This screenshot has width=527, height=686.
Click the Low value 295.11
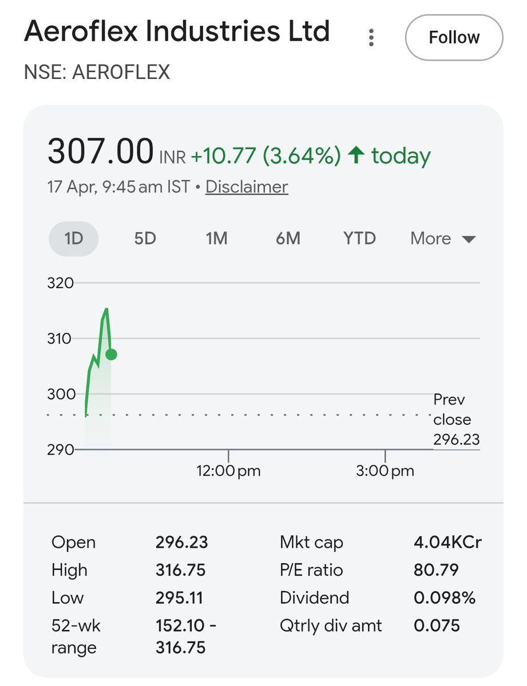(179, 598)
